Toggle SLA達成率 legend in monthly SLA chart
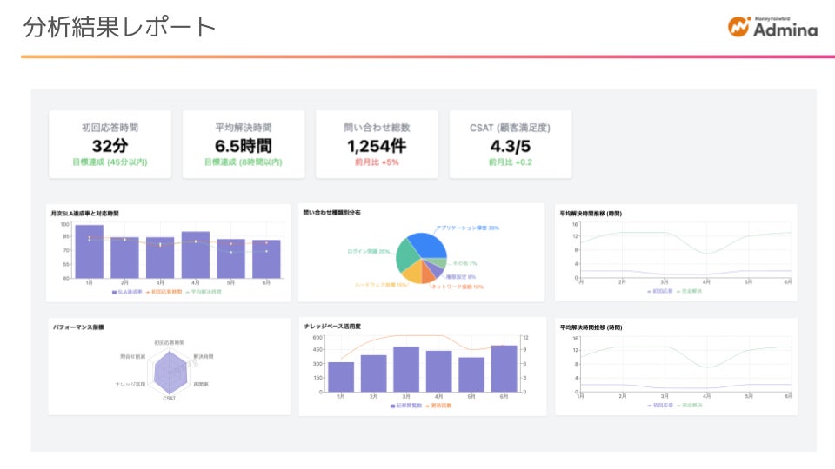This screenshot has height=469, width=835. (x=127, y=292)
